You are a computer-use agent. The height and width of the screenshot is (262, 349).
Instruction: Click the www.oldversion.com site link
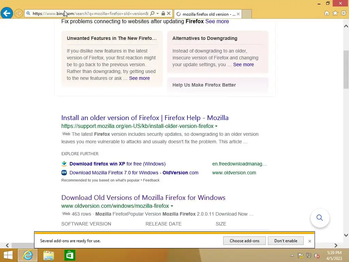tap(234, 173)
